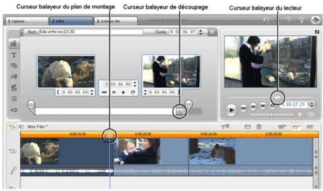Viewport: 323px width, 191px height.
Task: Click the DVD toggle icon by speaker
Action: pos(311,115)
